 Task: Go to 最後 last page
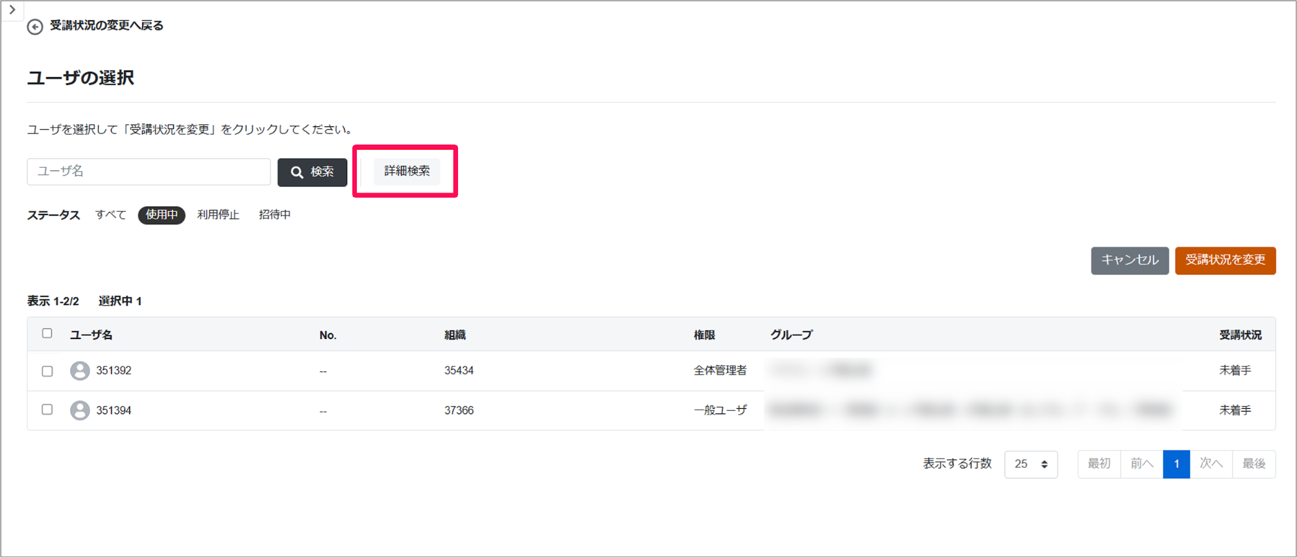pyautogui.click(x=1254, y=464)
